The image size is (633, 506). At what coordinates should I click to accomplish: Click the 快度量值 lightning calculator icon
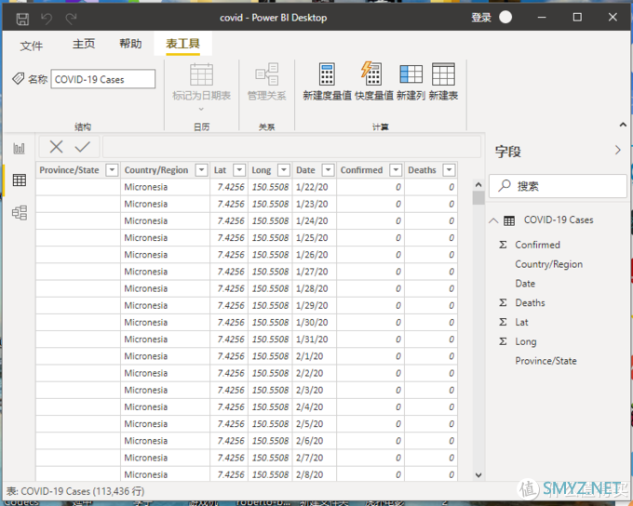tap(371, 73)
